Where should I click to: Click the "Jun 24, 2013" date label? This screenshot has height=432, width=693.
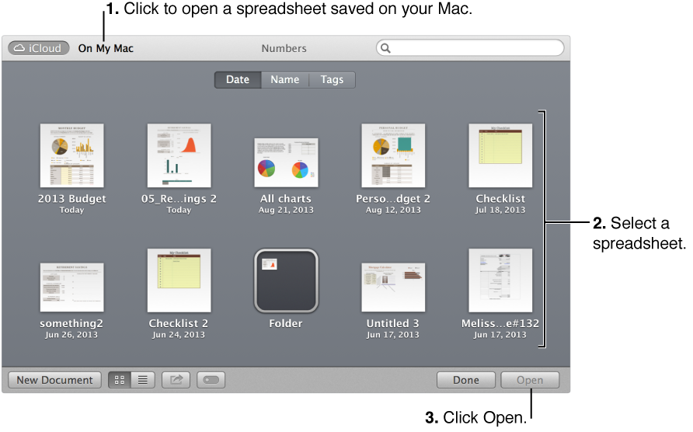coord(179,335)
